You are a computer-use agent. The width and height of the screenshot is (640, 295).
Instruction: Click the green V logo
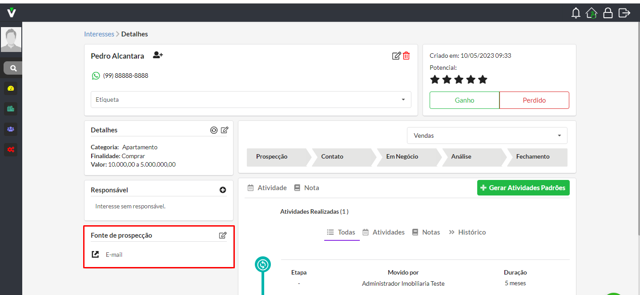[12, 12]
